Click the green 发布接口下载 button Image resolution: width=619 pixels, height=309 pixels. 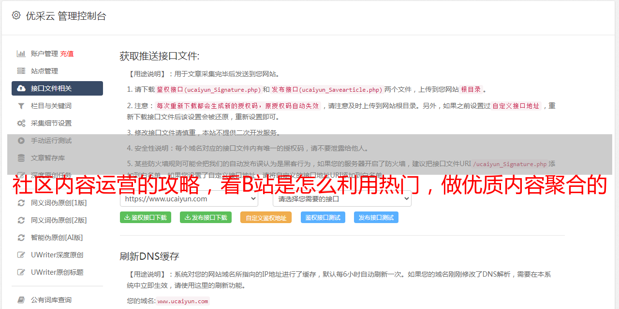(x=206, y=217)
